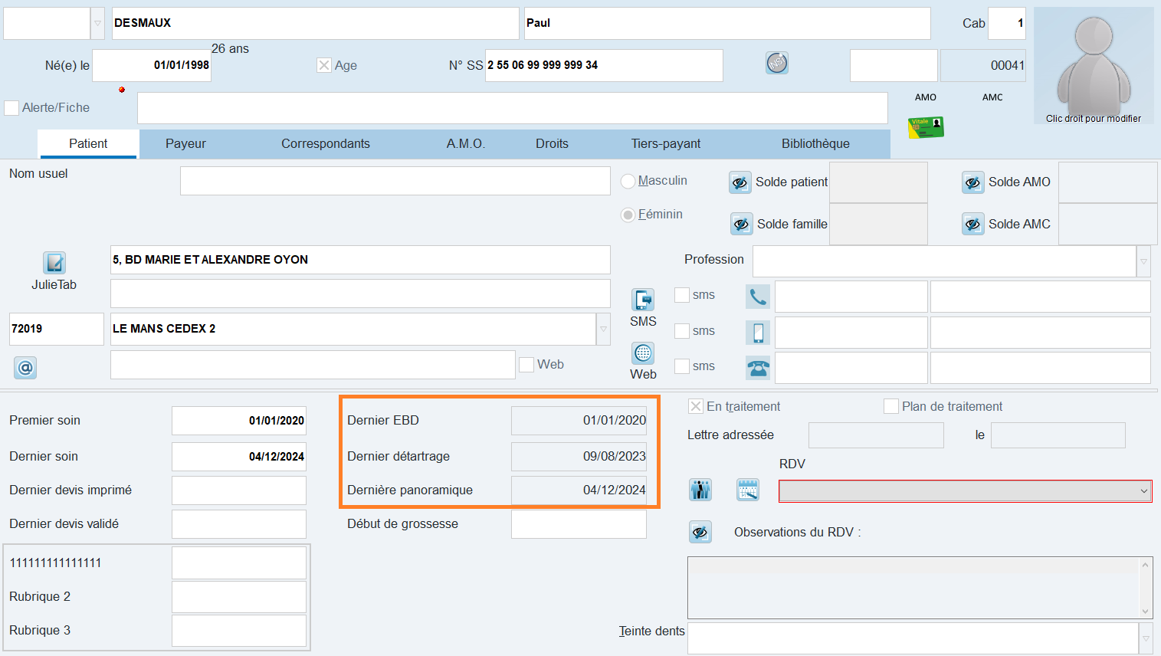The height and width of the screenshot is (656, 1161).
Task: Click the Vitale card icon
Action: click(926, 127)
